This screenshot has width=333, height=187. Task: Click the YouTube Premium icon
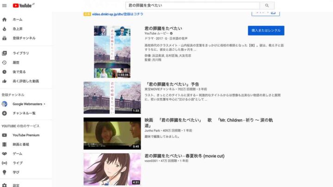point(5,135)
